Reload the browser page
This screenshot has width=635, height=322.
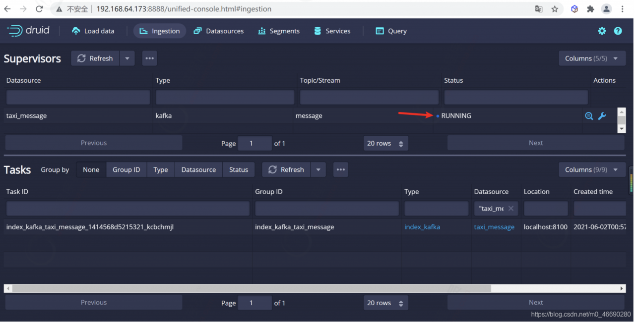click(39, 9)
